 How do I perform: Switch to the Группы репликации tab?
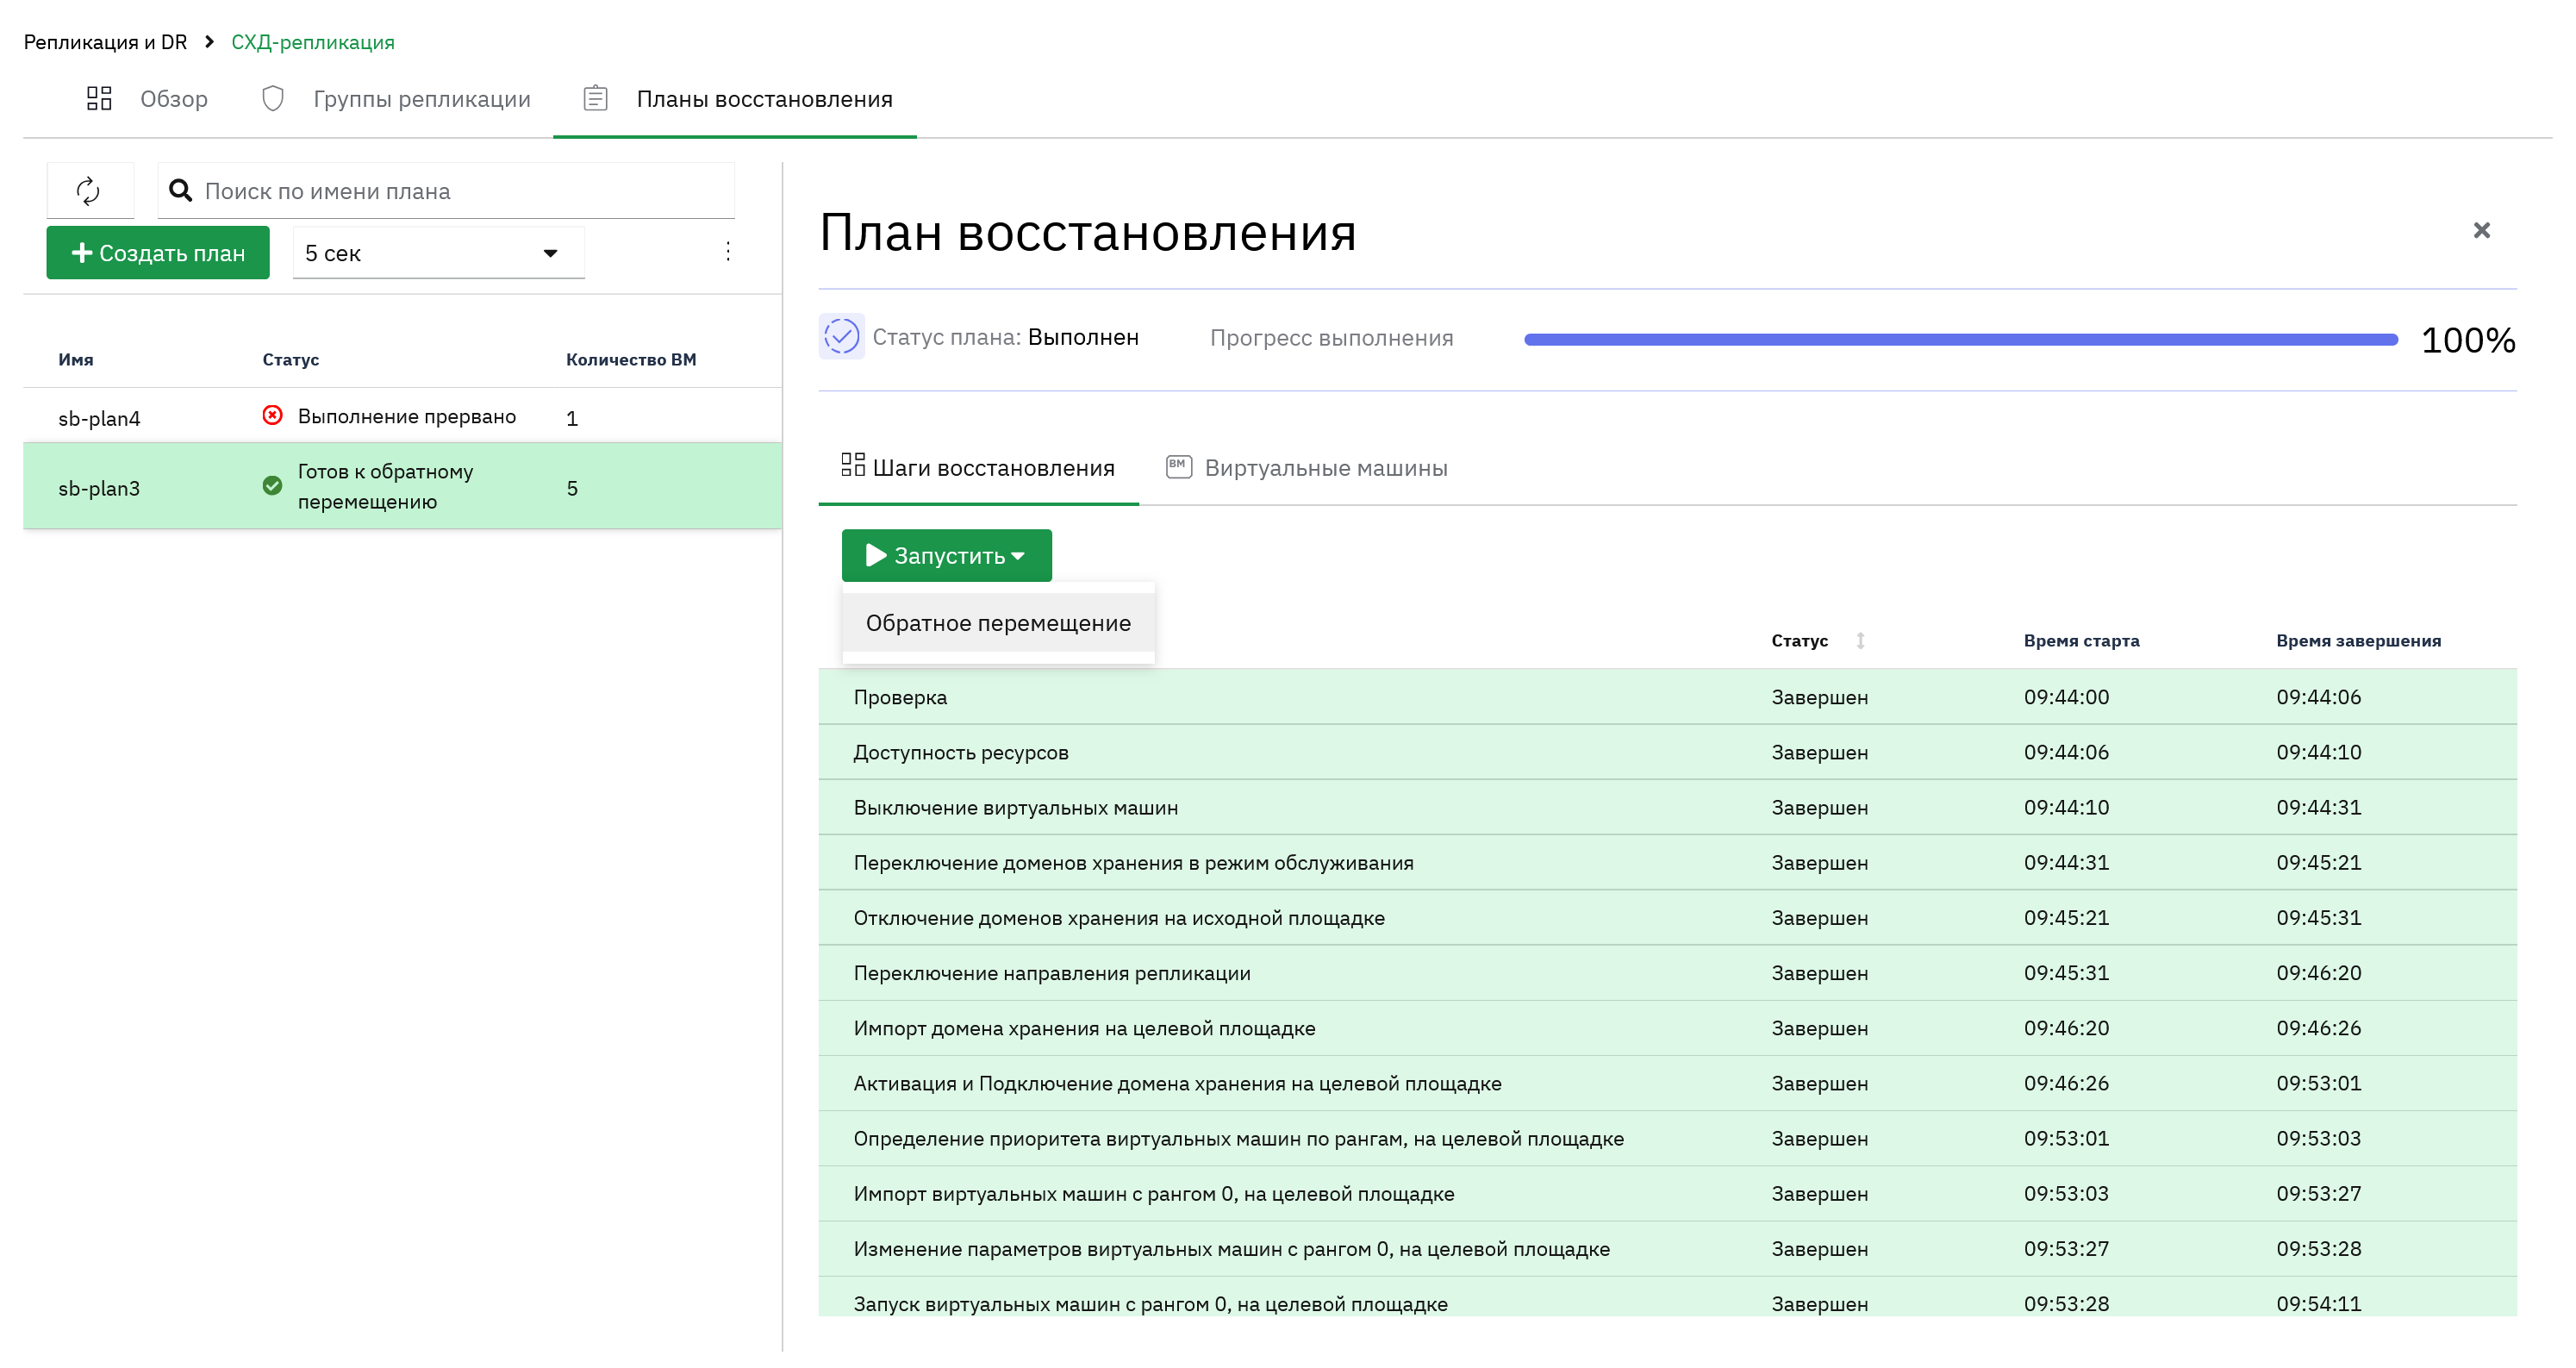(x=396, y=99)
